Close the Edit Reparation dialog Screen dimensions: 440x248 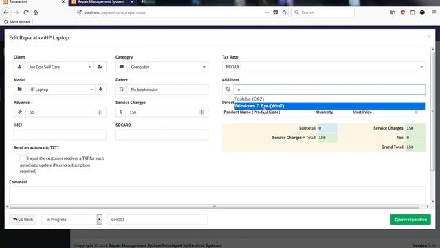click(x=429, y=37)
